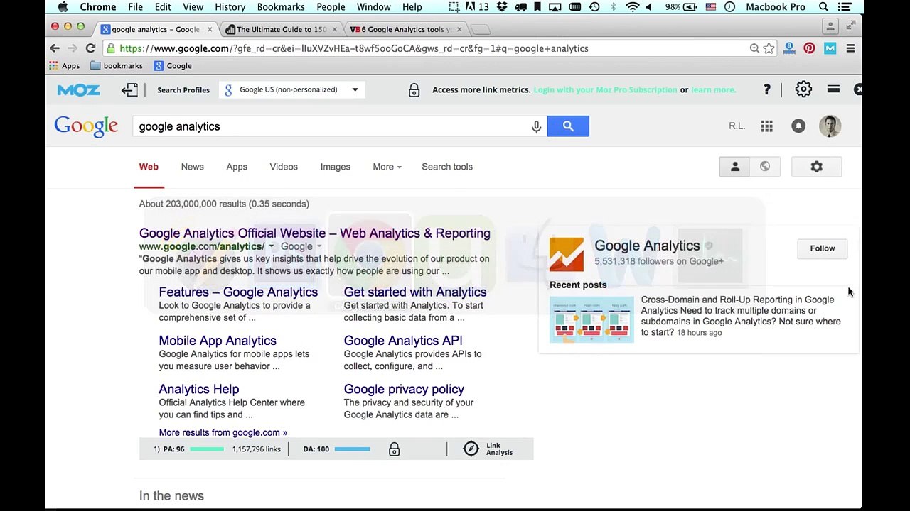Open MozBar settings gear

[803, 89]
